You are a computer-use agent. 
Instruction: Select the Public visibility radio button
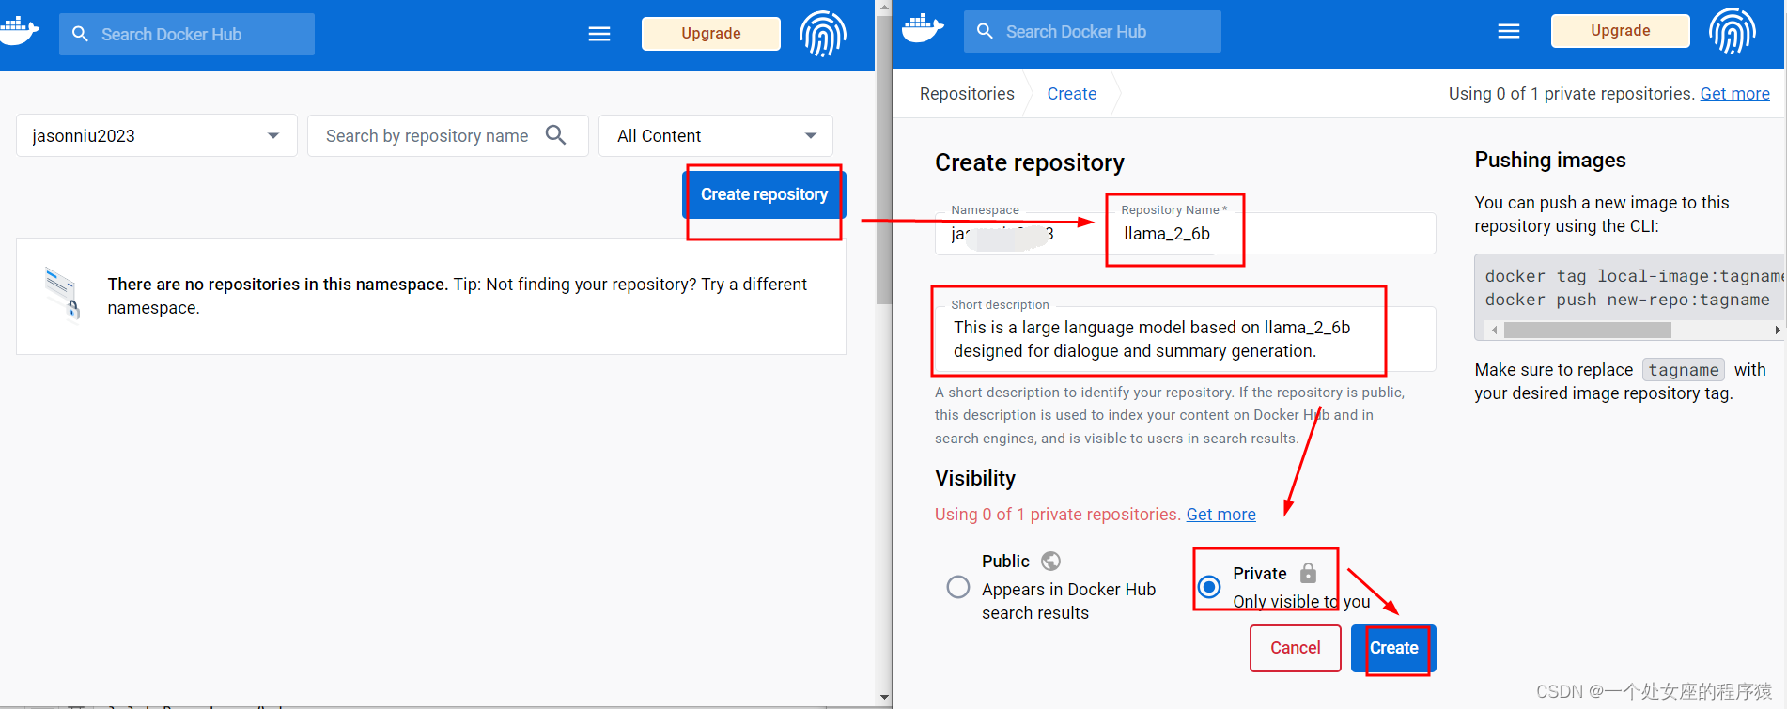pos(958,587)
